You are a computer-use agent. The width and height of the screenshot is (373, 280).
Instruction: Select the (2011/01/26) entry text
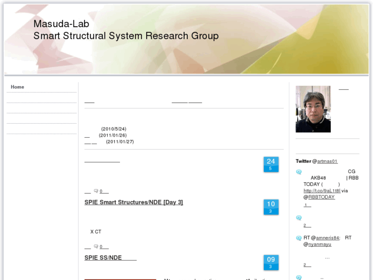113,135
